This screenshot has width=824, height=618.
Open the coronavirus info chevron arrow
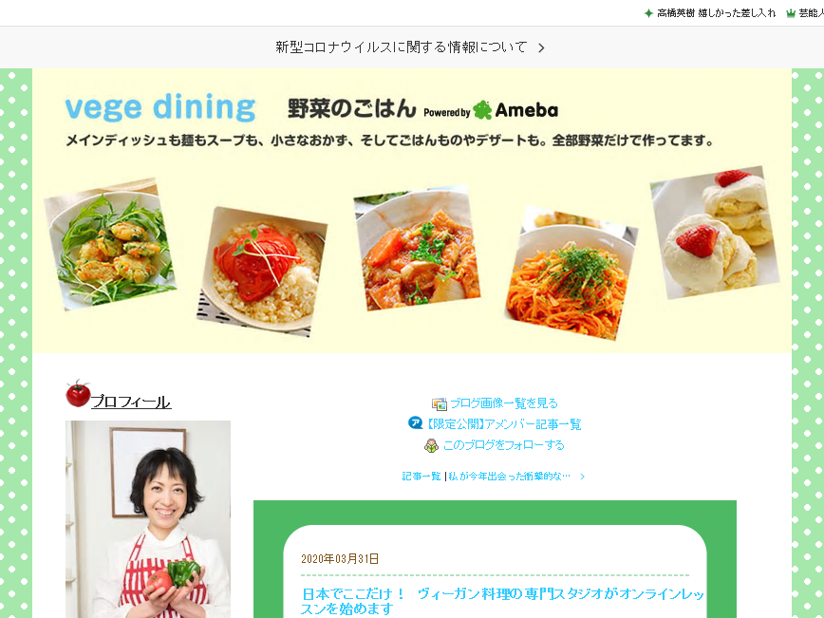point(541,47)
